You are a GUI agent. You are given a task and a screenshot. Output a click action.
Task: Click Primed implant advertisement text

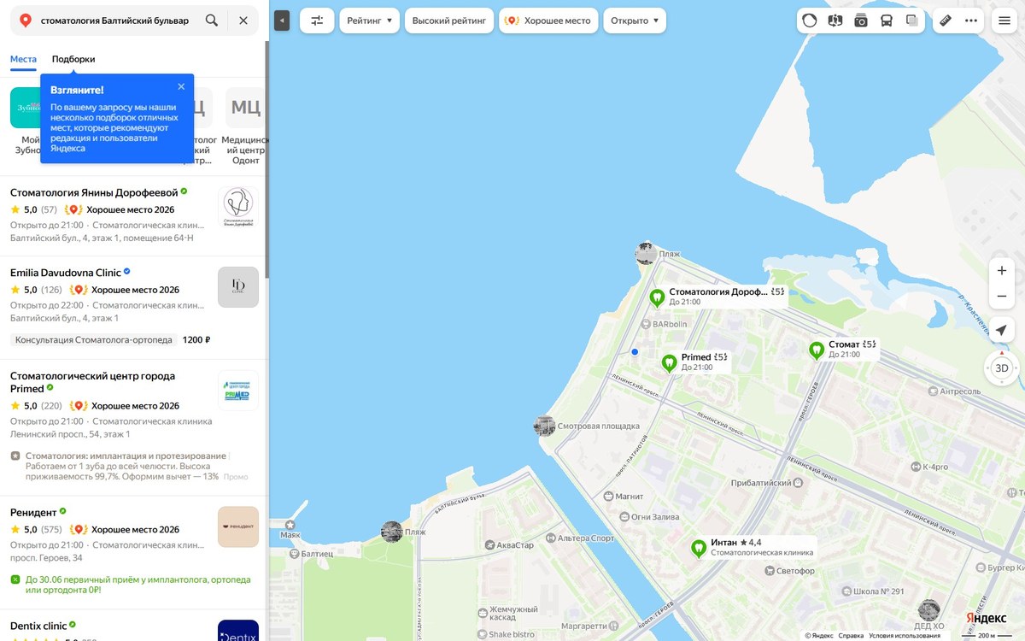(126, 466)
